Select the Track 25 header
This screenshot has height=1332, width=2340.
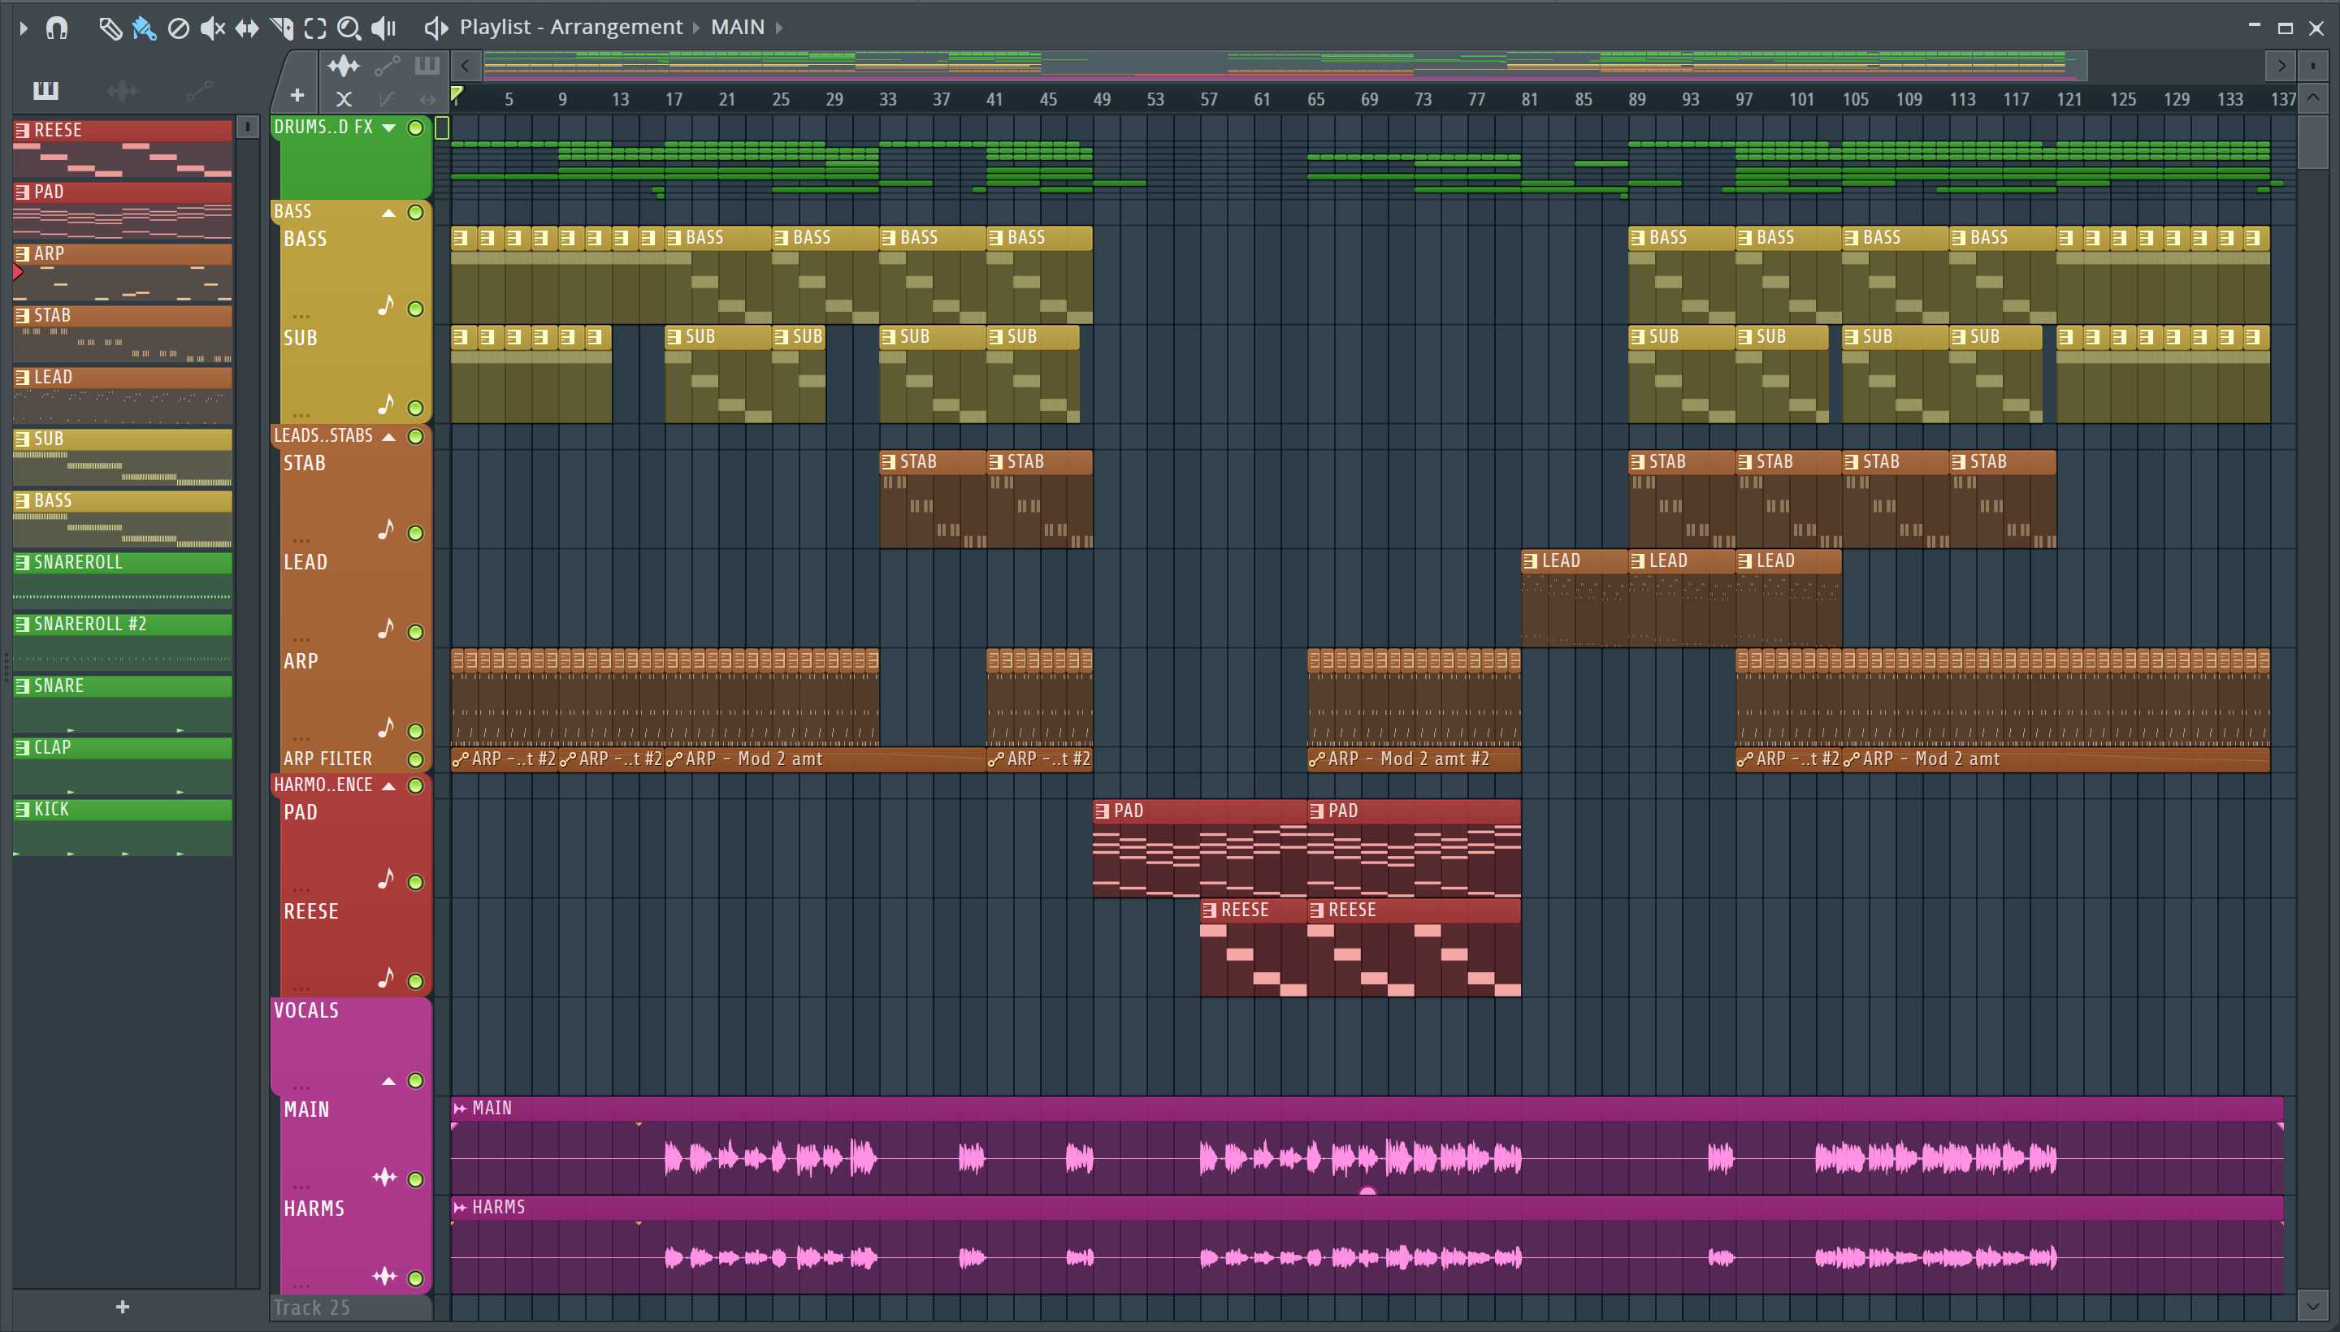tap(350, 1308)
